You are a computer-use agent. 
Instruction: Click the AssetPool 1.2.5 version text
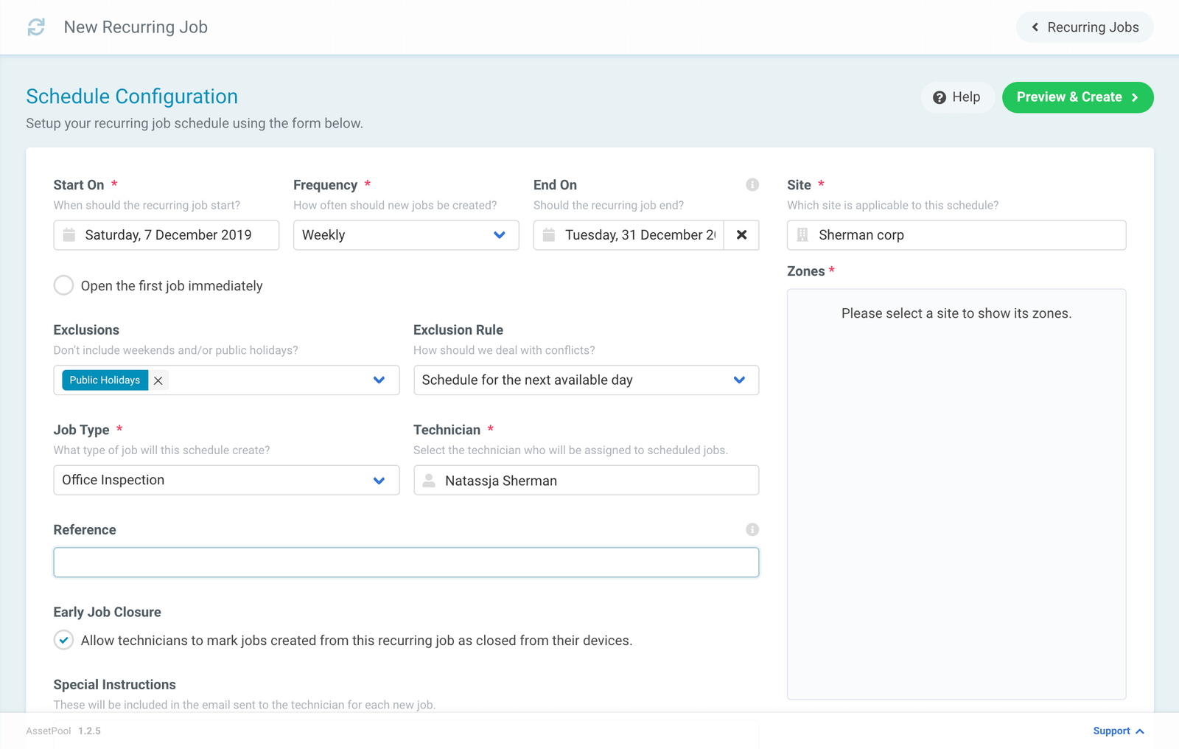click(x=63, y=731)
